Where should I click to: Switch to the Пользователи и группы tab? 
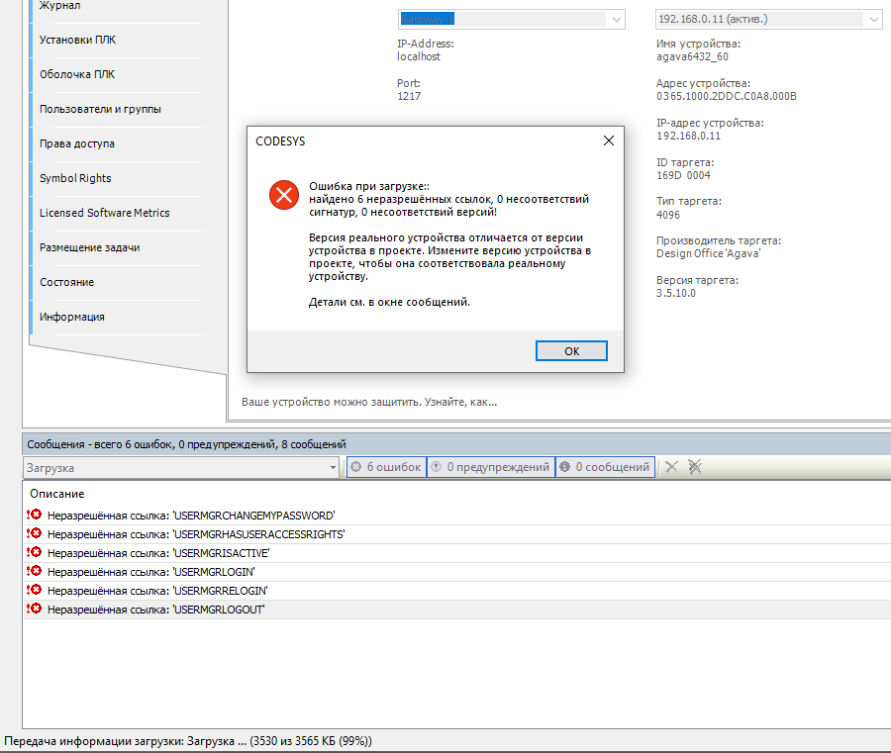[100, 109]
